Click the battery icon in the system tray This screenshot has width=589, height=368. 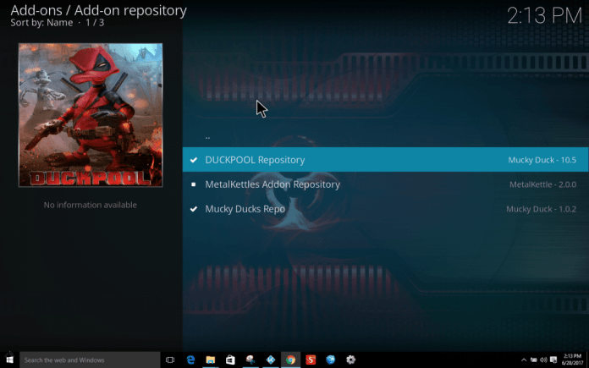point(534,360)
